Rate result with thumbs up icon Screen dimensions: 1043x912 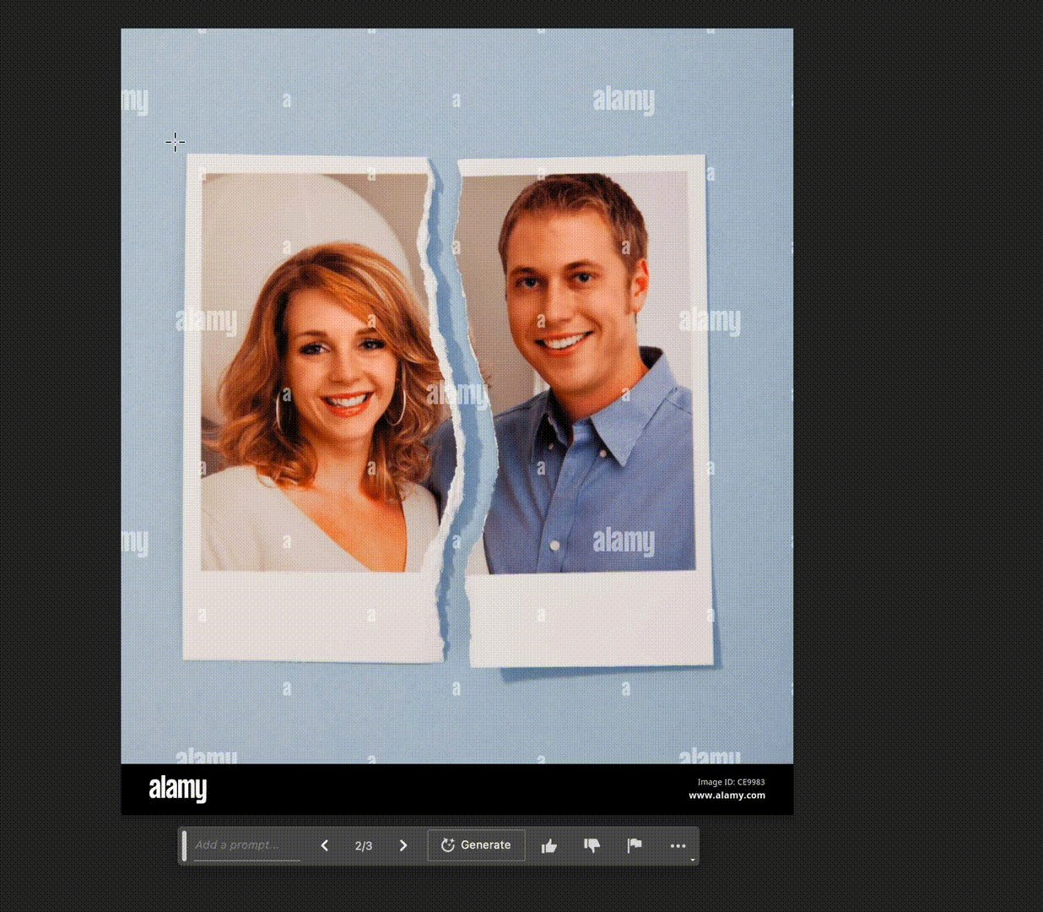click(x=549, y=845)
